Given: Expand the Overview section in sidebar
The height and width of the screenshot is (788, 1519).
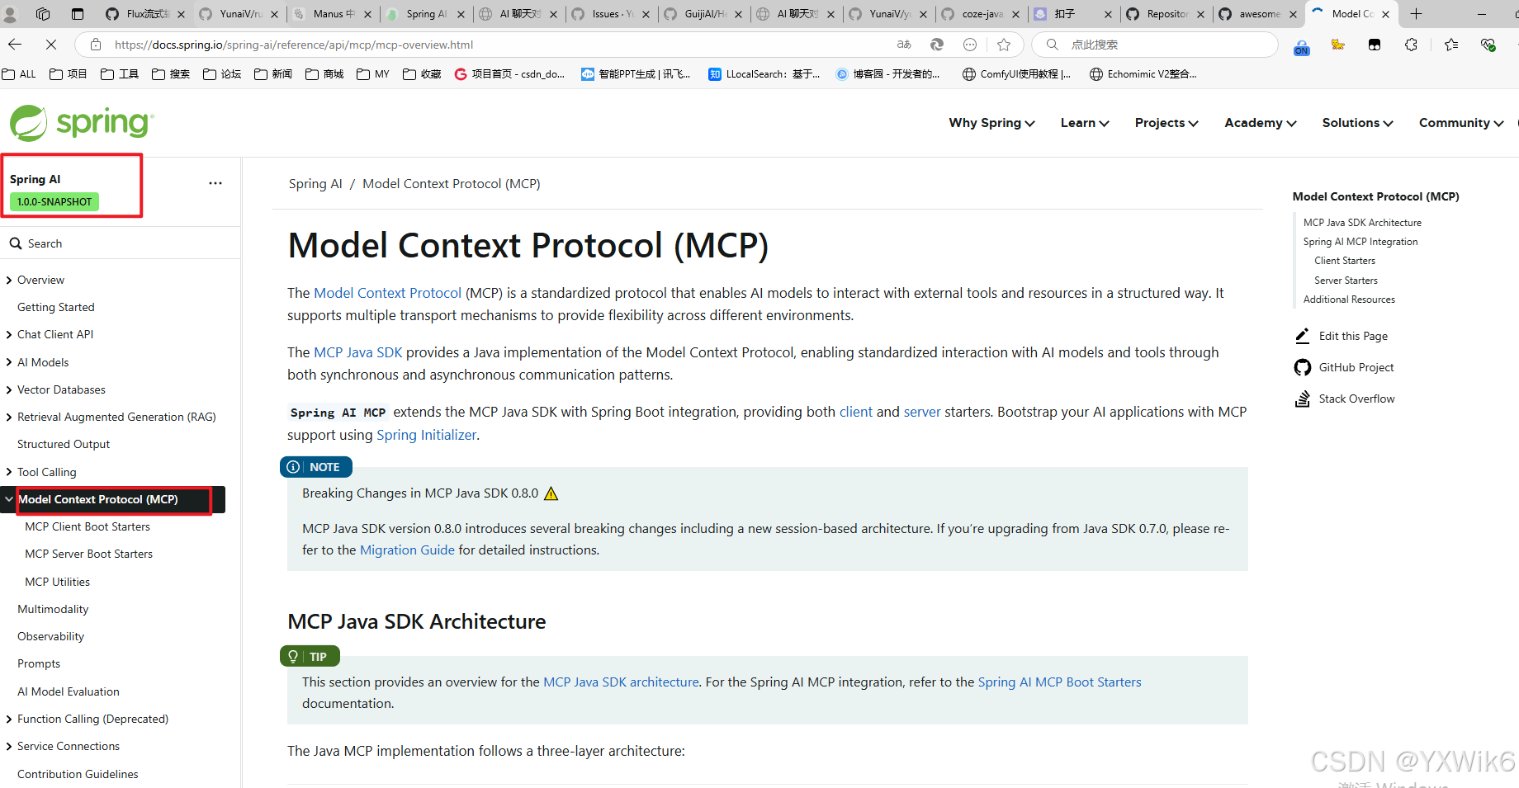Looking at the screenshot, I should click(9, 281).
